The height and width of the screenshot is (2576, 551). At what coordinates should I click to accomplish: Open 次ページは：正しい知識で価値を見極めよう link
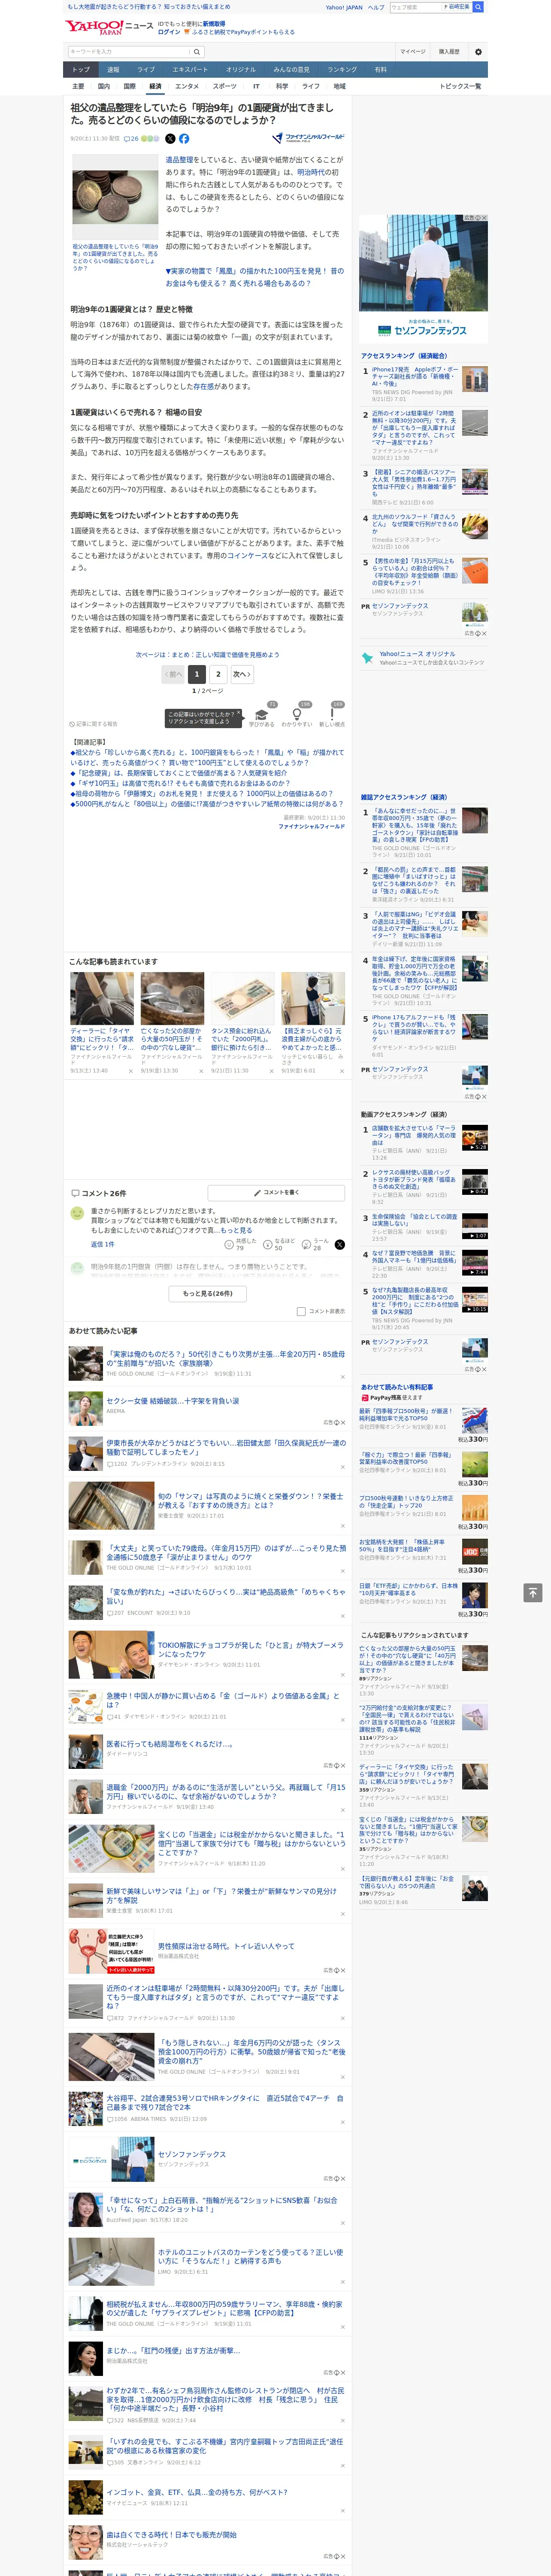click(208, 655)
